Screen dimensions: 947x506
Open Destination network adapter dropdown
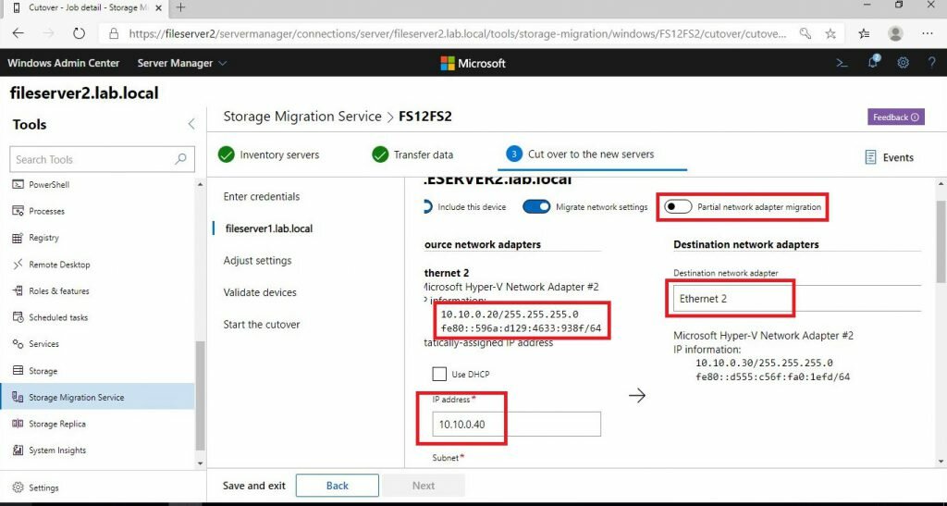pyautogui.click(x=797, y=298)
